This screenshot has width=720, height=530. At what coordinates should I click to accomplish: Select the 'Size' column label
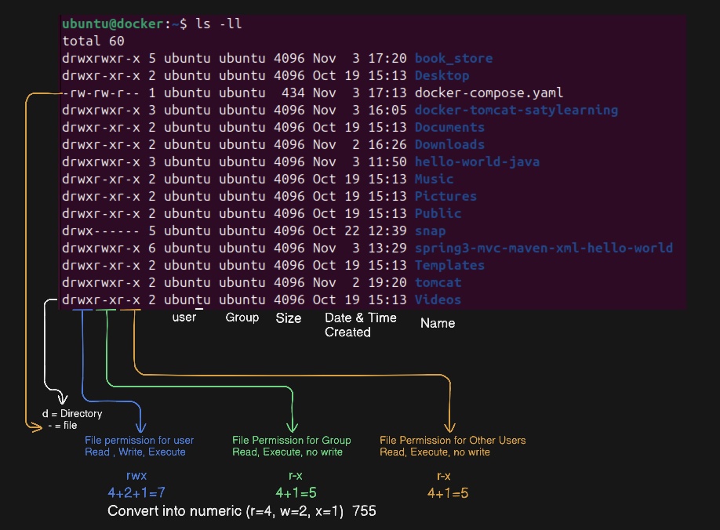tap(288, 318)
